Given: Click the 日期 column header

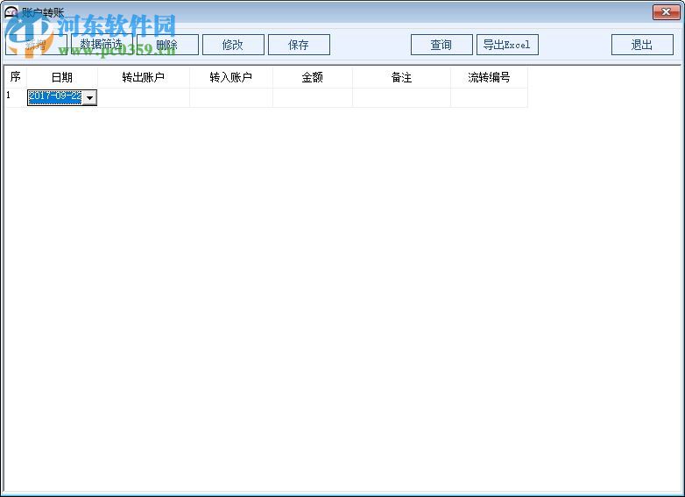Looking at the screenshot, I should [62, 77].
